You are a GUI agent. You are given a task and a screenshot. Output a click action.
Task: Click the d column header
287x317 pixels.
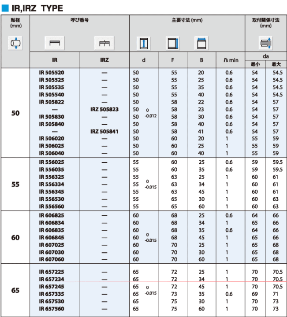(144, 60)
